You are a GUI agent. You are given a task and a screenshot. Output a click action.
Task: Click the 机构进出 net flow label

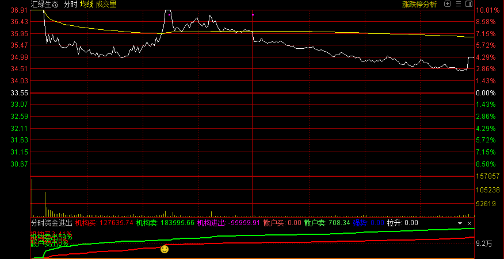tap(228, 223)
